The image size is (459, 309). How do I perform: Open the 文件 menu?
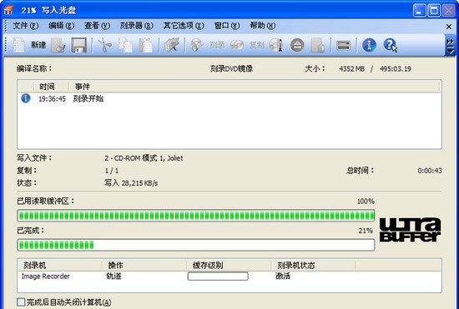26,26
